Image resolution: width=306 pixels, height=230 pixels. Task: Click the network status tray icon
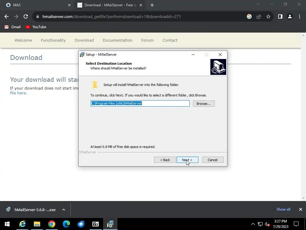[x=260, y=224]
